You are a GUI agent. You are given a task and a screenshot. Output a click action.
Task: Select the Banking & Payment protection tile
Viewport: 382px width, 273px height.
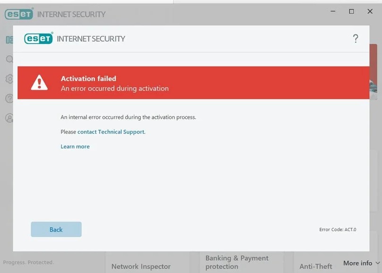tap(242, 262)
